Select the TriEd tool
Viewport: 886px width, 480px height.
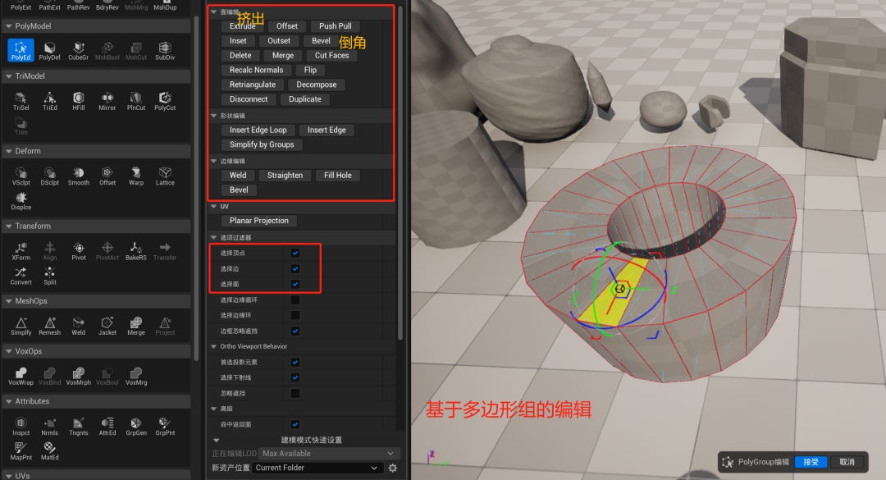(x=50, y=101)
